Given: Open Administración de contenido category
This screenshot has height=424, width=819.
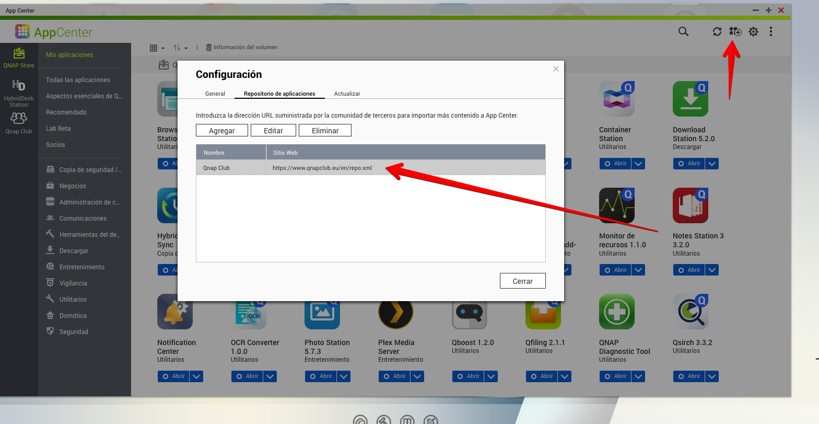Looking at the screenshot, I should (x=84, y=202).
